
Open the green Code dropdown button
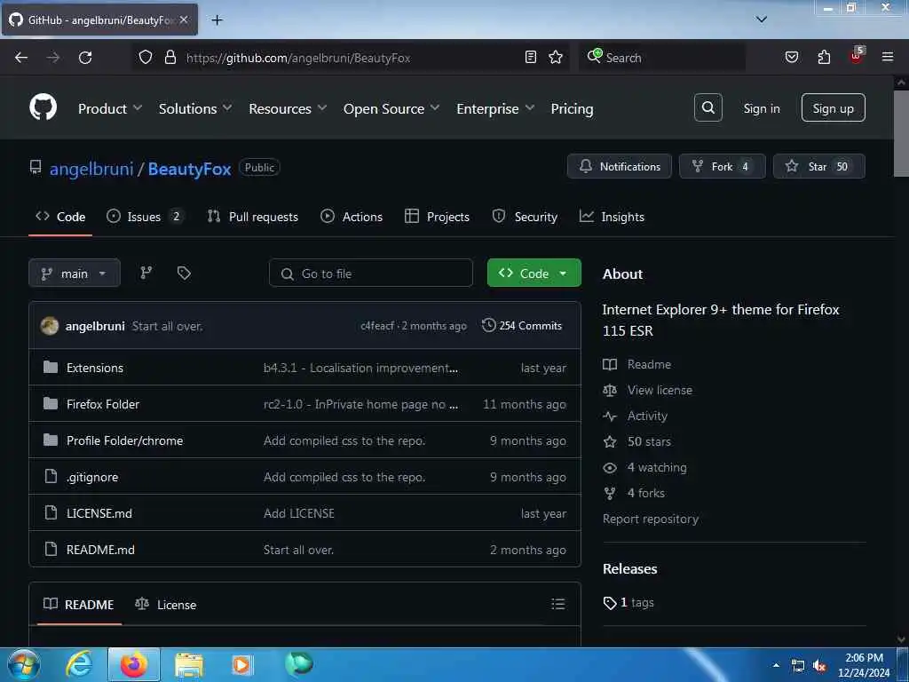click(534, 274)
